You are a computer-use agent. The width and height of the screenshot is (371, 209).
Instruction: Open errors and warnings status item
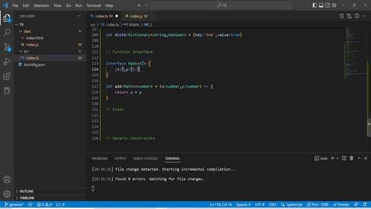(x=44, y=204)
